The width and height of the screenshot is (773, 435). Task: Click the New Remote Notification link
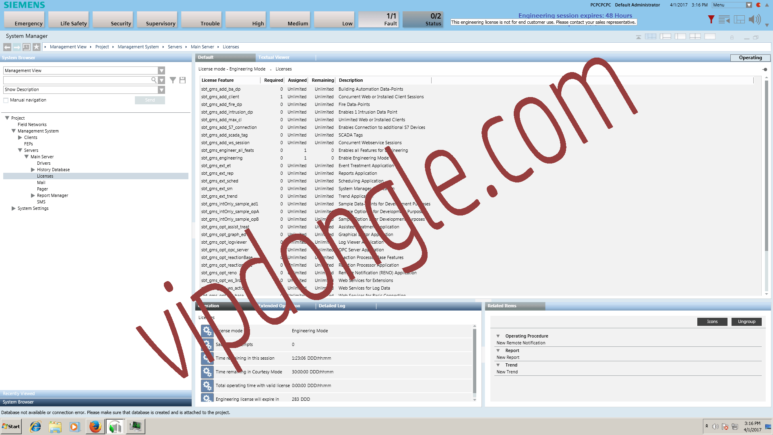[521, 343]
